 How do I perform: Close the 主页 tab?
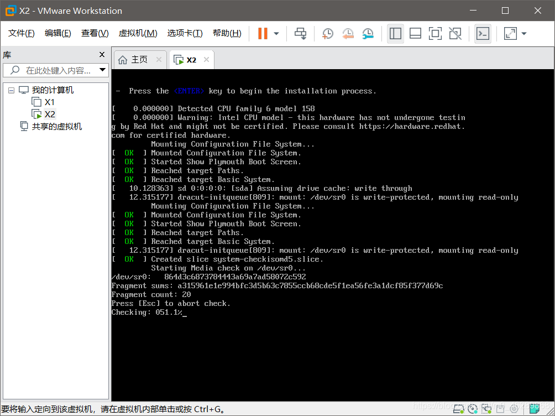tap(159, 60)
